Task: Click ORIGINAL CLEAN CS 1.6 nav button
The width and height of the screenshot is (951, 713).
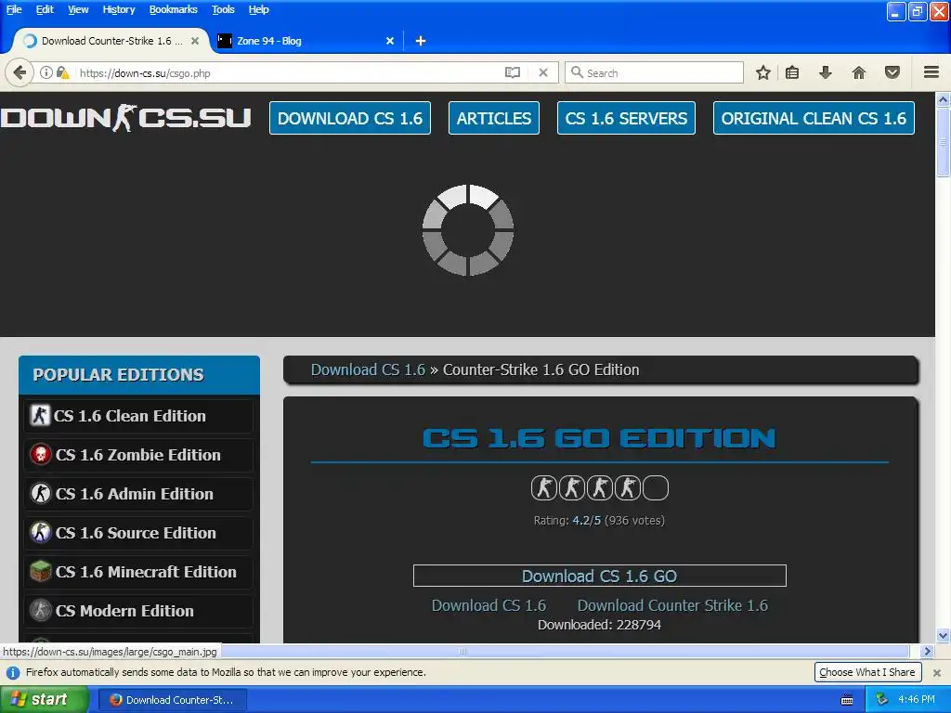Action: (x=814, y=118)
